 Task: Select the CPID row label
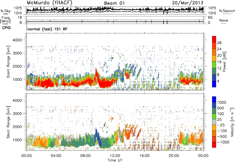(x=6, y=28)
